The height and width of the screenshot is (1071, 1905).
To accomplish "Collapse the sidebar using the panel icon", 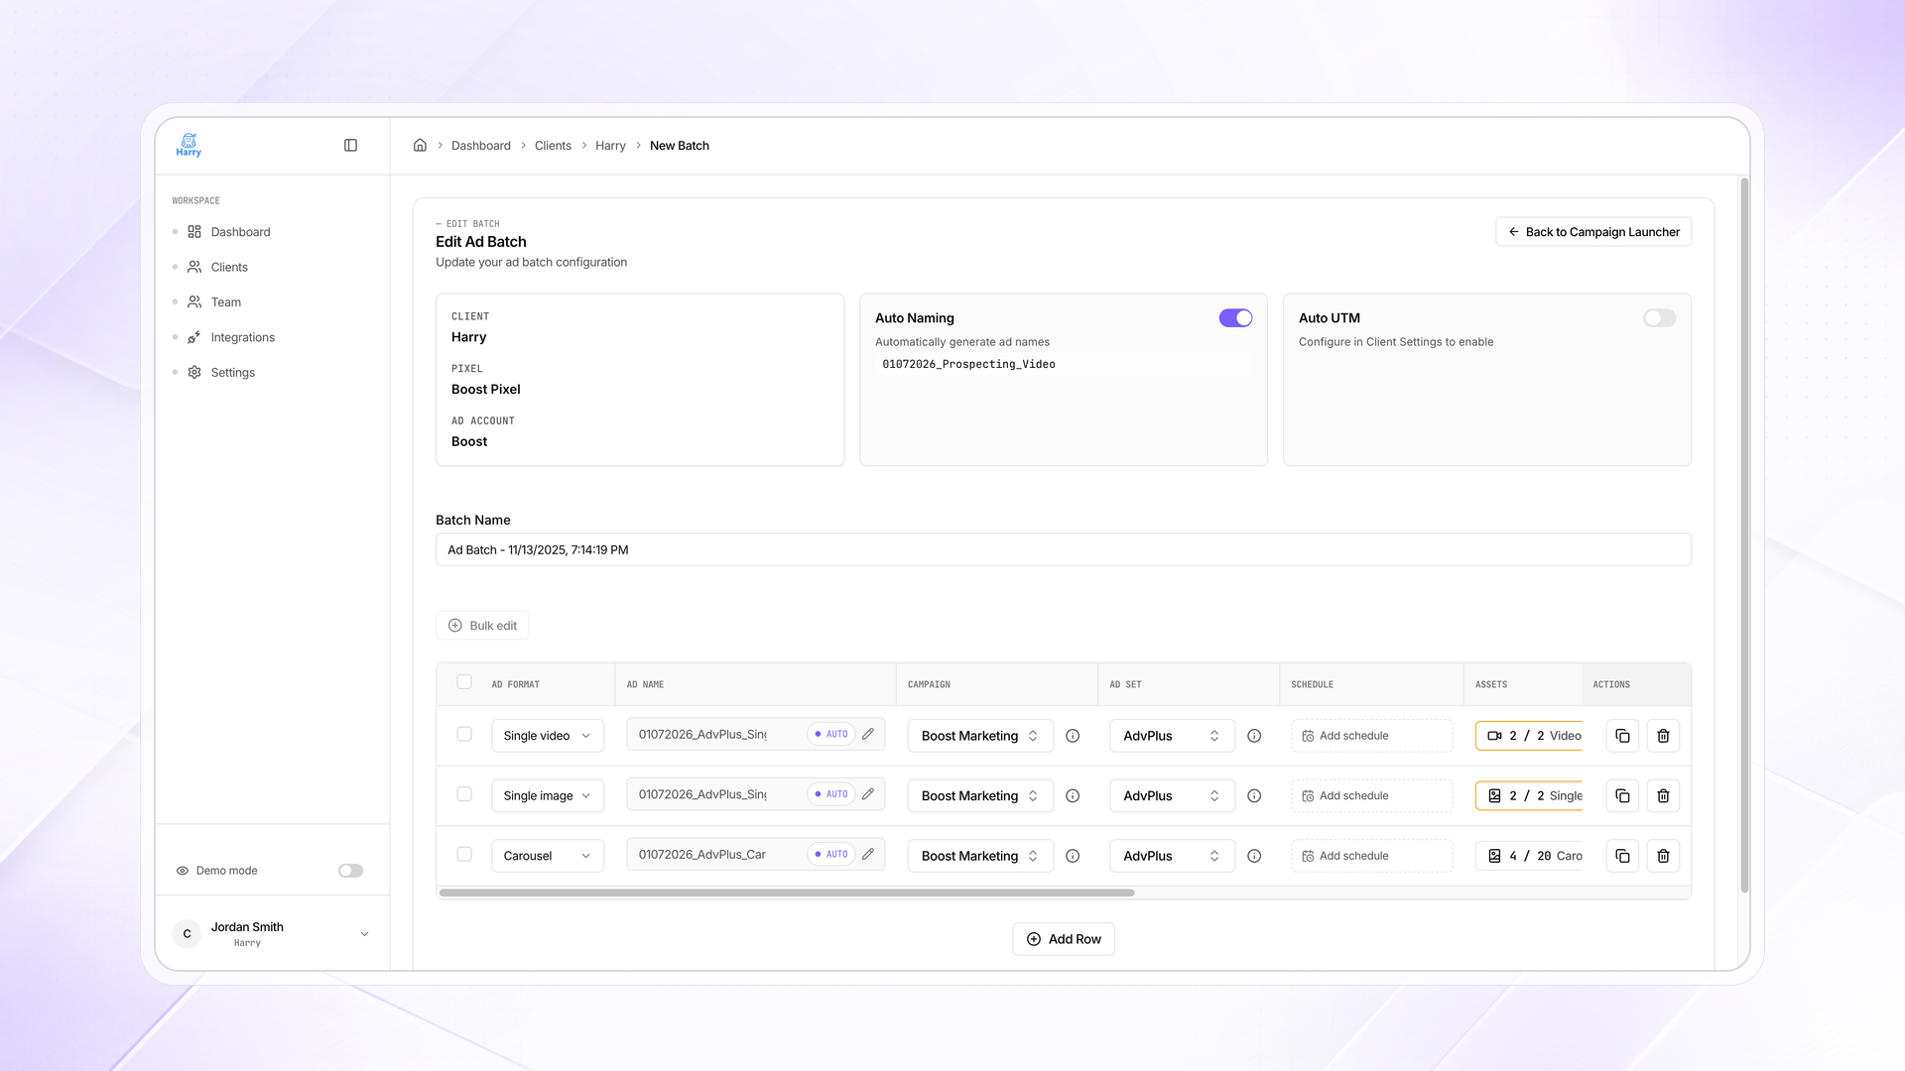I will click(x=350, y=146).
